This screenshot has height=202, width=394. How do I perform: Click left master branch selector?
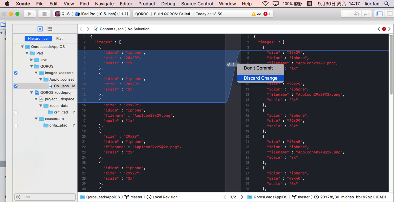(133, 197)
